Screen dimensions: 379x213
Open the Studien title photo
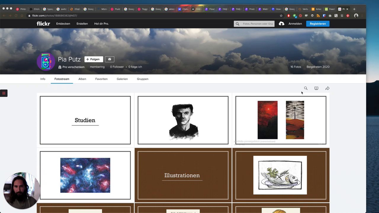click(85, 120)
